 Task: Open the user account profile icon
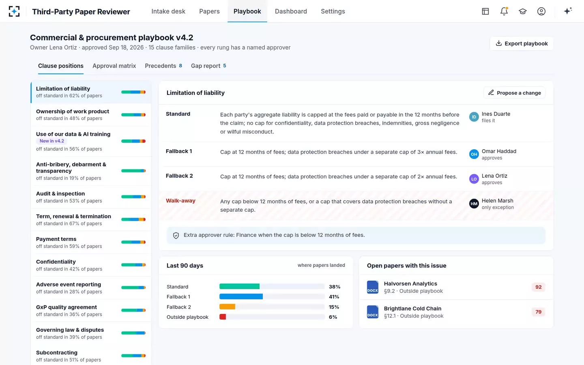click(541, 11)
